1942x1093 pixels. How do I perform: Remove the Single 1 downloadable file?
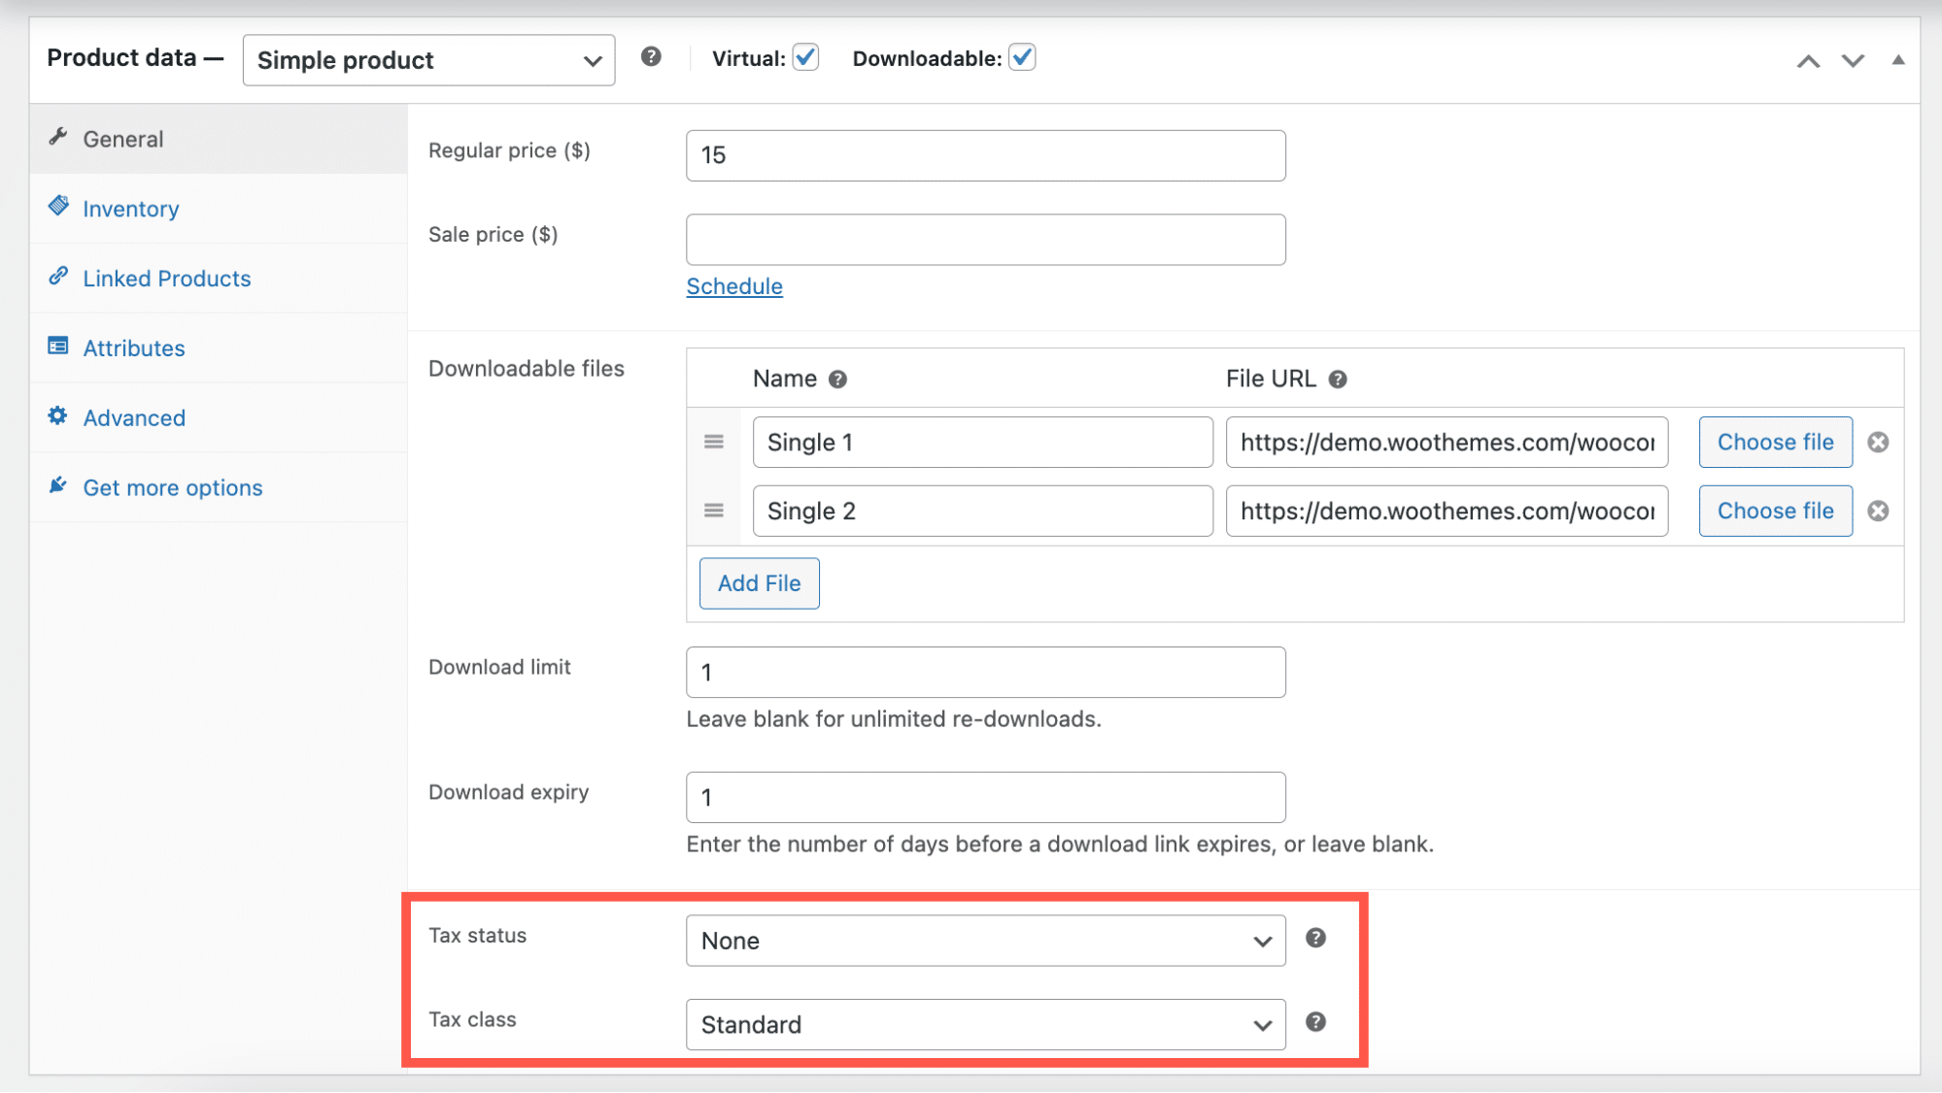tap(1878, 443)
